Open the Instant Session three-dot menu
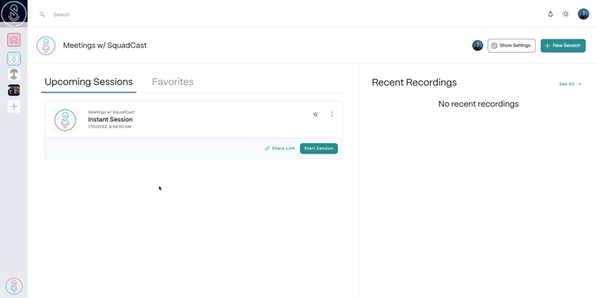The image size is (597, 298). [332, 114]
